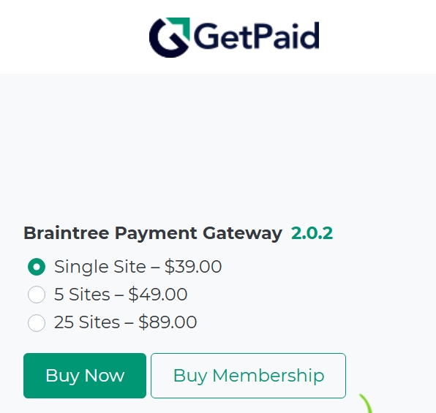
Task: Select the Single Site radio button
Action: coord(37,267)
